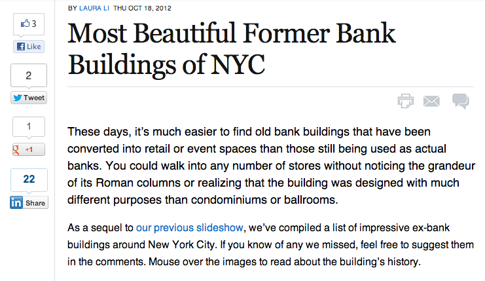
Task: Click the Google +1 count showing 1
Action: point(29,126)
